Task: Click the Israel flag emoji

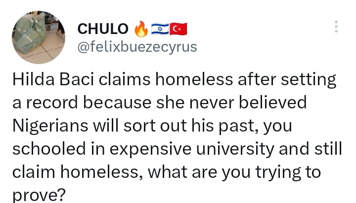Action: pyautogui.click(x=160, y=29)
